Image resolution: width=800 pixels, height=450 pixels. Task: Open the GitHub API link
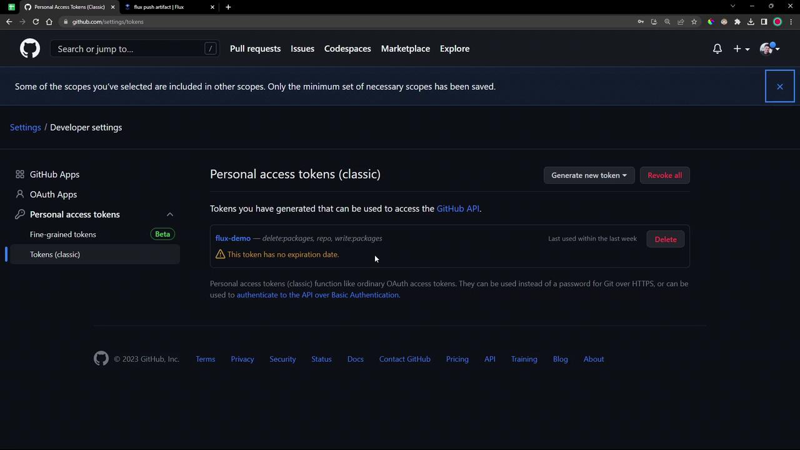point(458,209)
